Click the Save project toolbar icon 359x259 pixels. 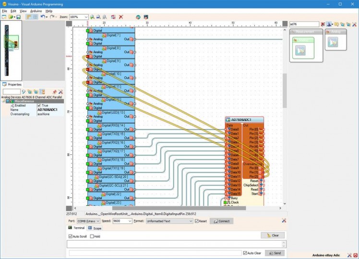click(18, 17)
